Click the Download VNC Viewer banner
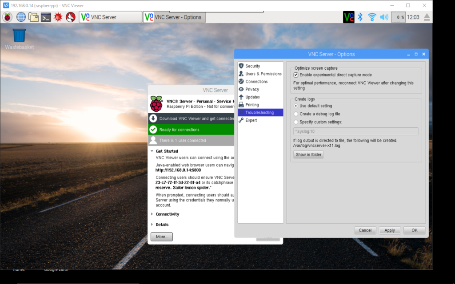The width and height of the screenshot is (455, 284). click(x=191, y=118)
